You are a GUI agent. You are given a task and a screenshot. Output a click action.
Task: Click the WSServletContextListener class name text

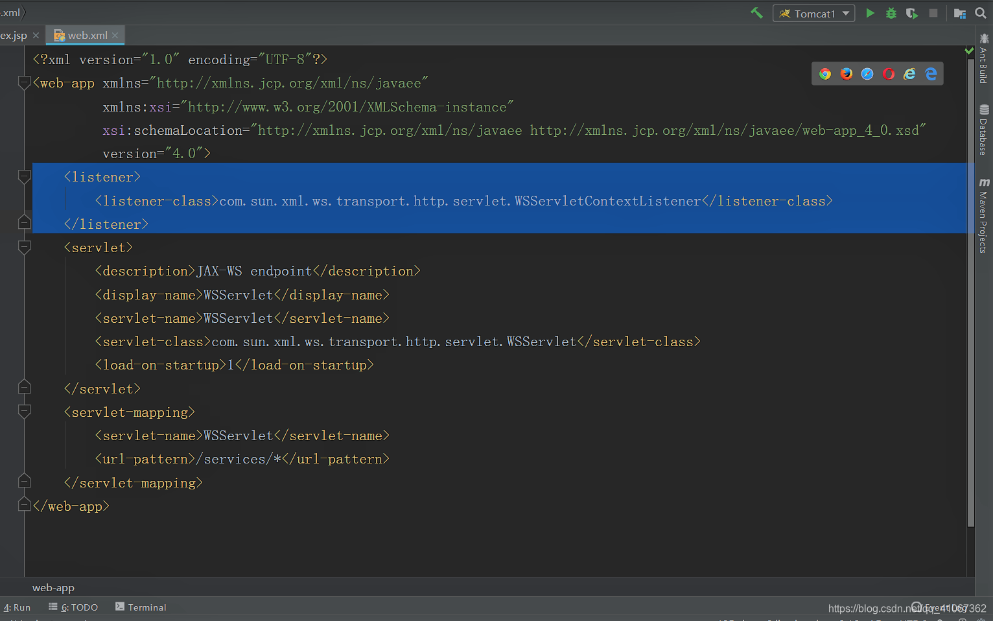tap(607, 201)
